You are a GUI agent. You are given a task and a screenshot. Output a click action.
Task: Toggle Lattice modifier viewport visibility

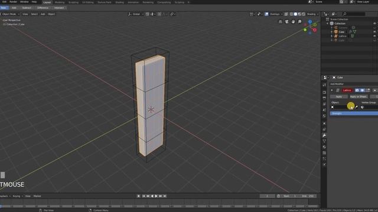tap(362, 90)
